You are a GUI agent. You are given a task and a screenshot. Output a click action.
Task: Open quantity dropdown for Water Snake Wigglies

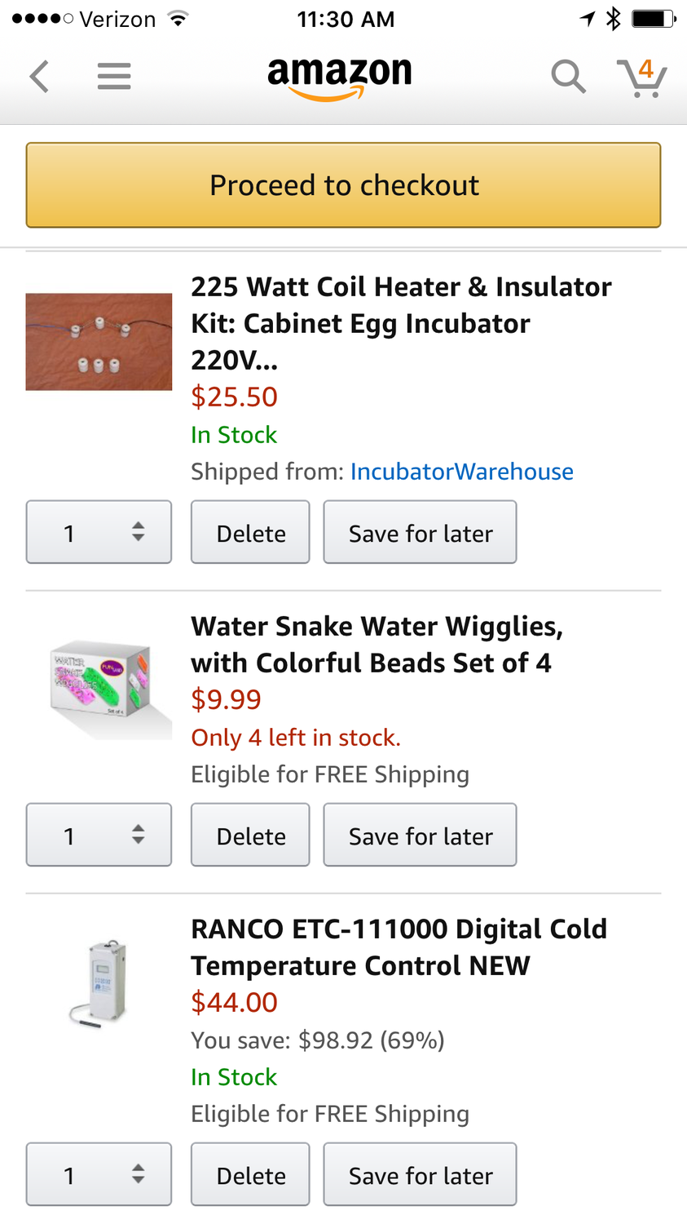pos(99,835)
